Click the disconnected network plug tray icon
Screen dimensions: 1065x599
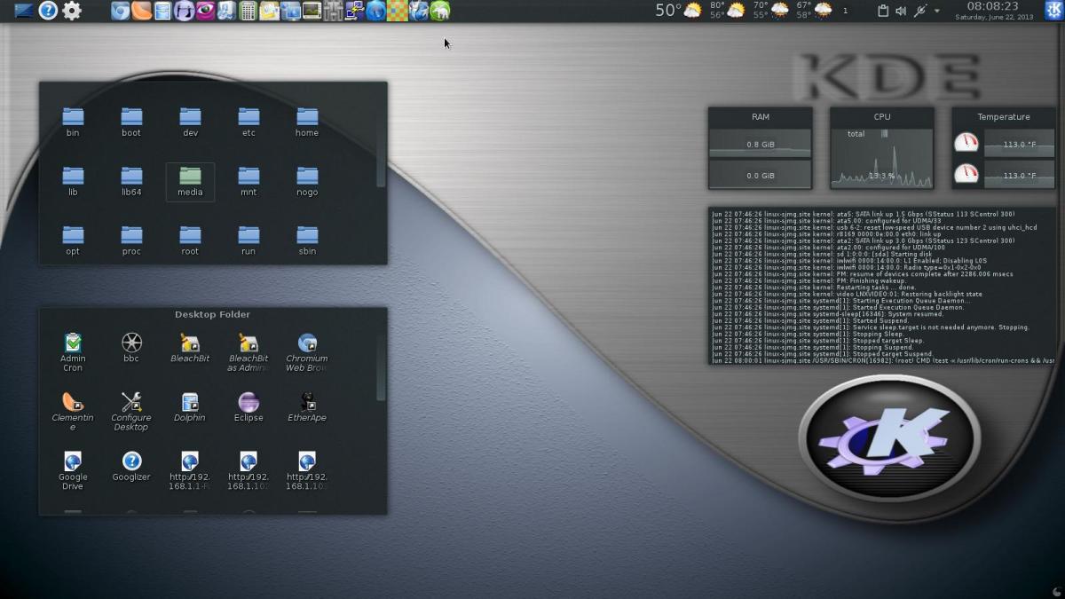[920, 11]
